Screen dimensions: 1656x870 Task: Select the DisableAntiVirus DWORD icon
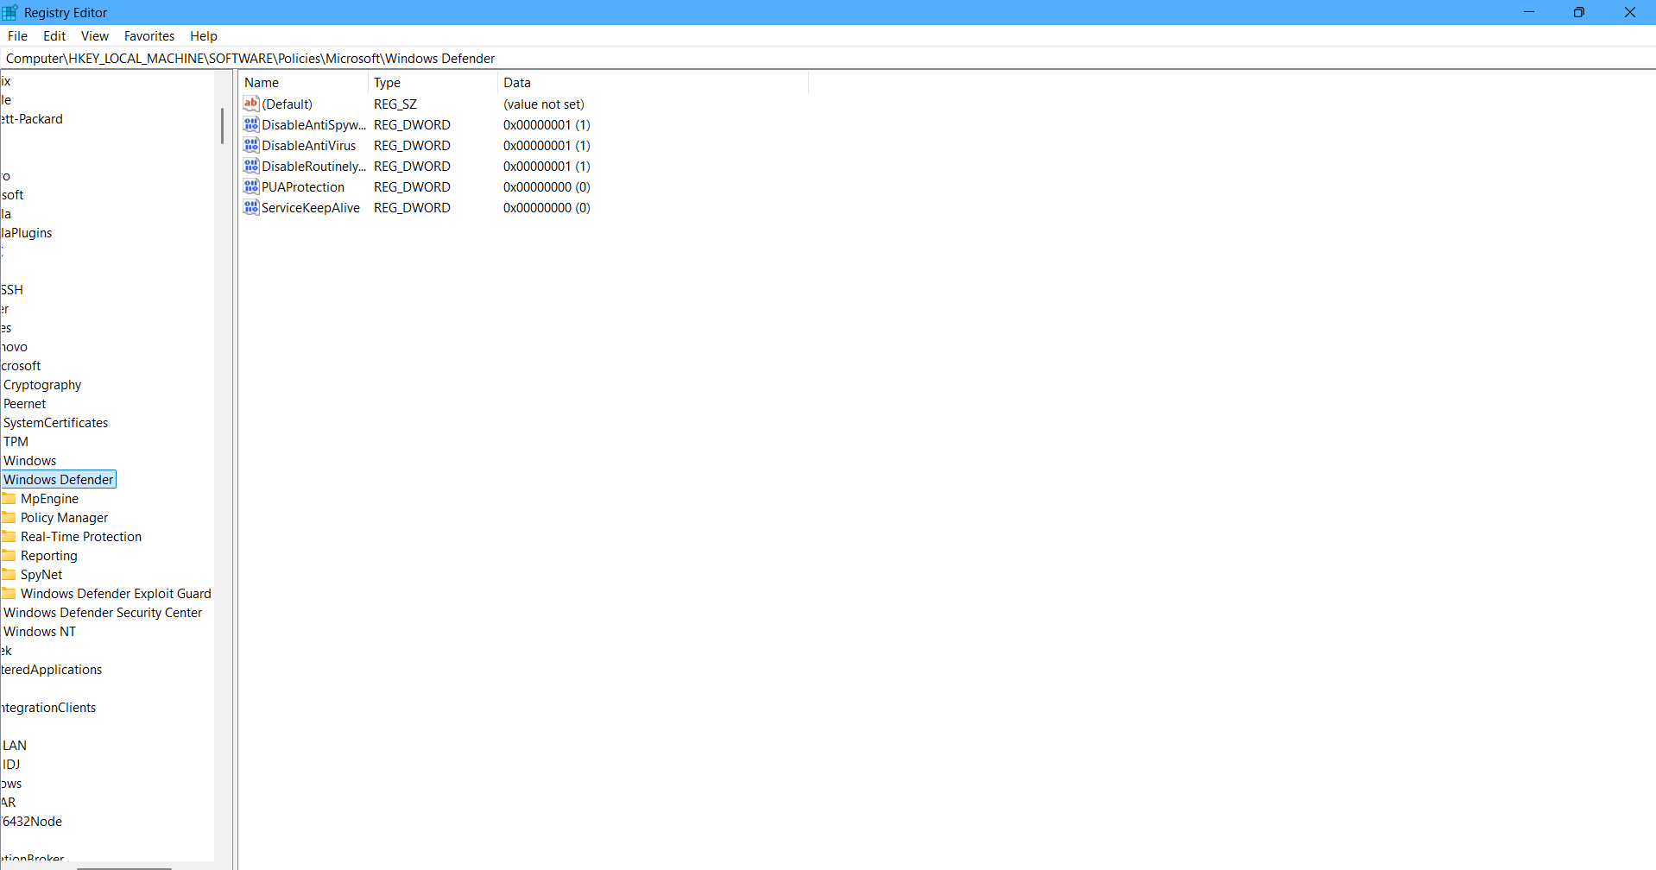(251, 145)
